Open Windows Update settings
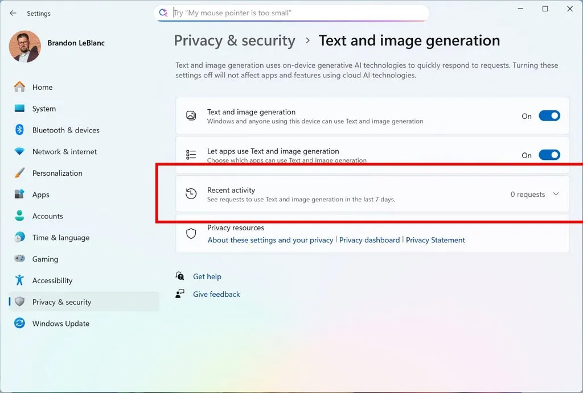 (x=19, y=324)
